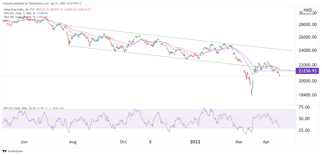Click the 28000.00 price axis label

(x=307, y=25)
